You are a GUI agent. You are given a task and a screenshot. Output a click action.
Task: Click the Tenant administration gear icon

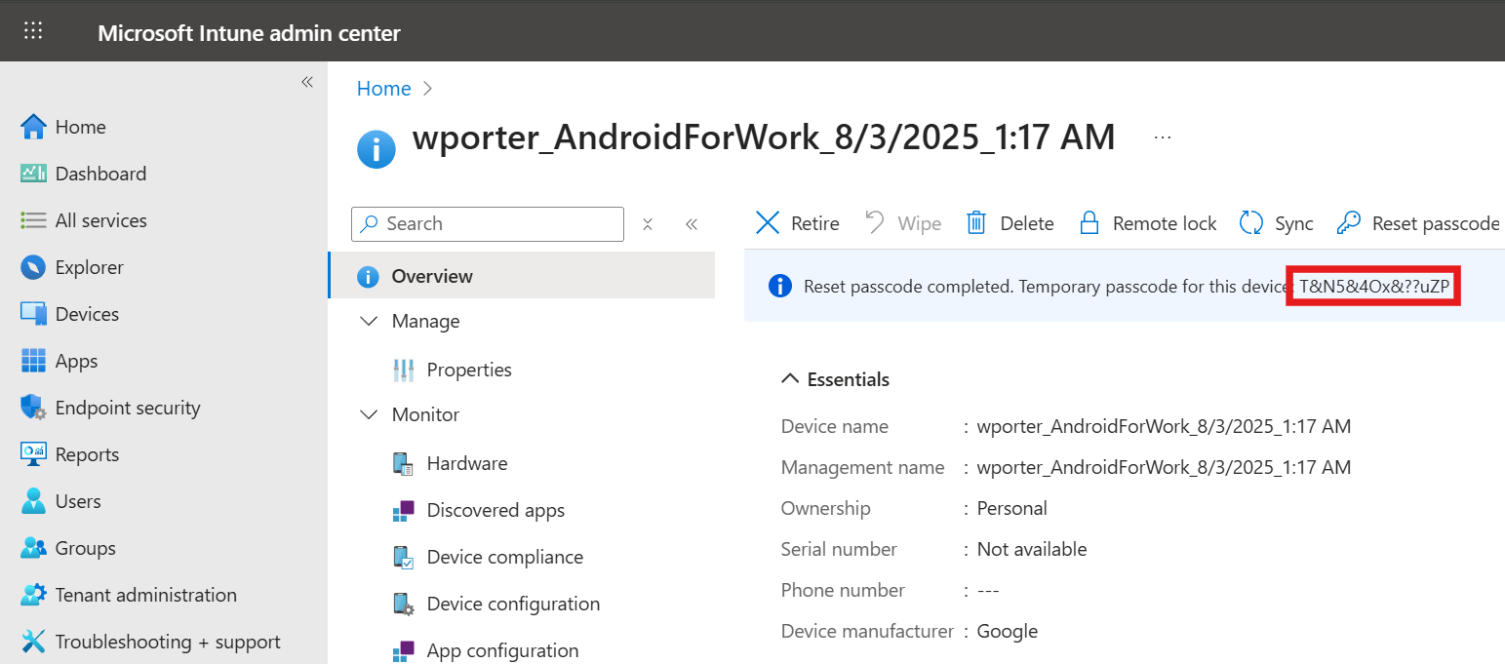tap(33, 595)
